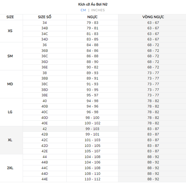Click the 44D size number cell
Image resolution: width=186 pixels, height=186 pixels.
pyautogui.click(x=45, y=174)
